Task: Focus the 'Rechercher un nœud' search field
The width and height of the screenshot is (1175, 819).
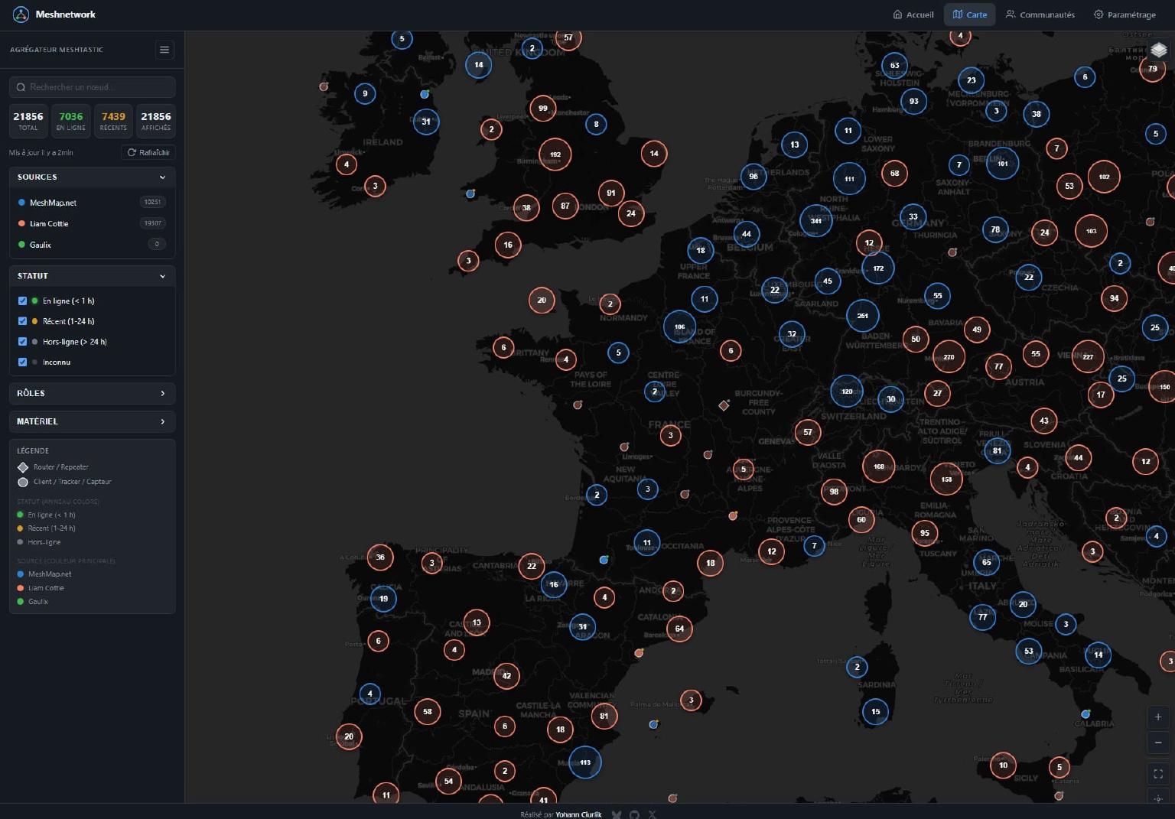Action: click(93, 87)
